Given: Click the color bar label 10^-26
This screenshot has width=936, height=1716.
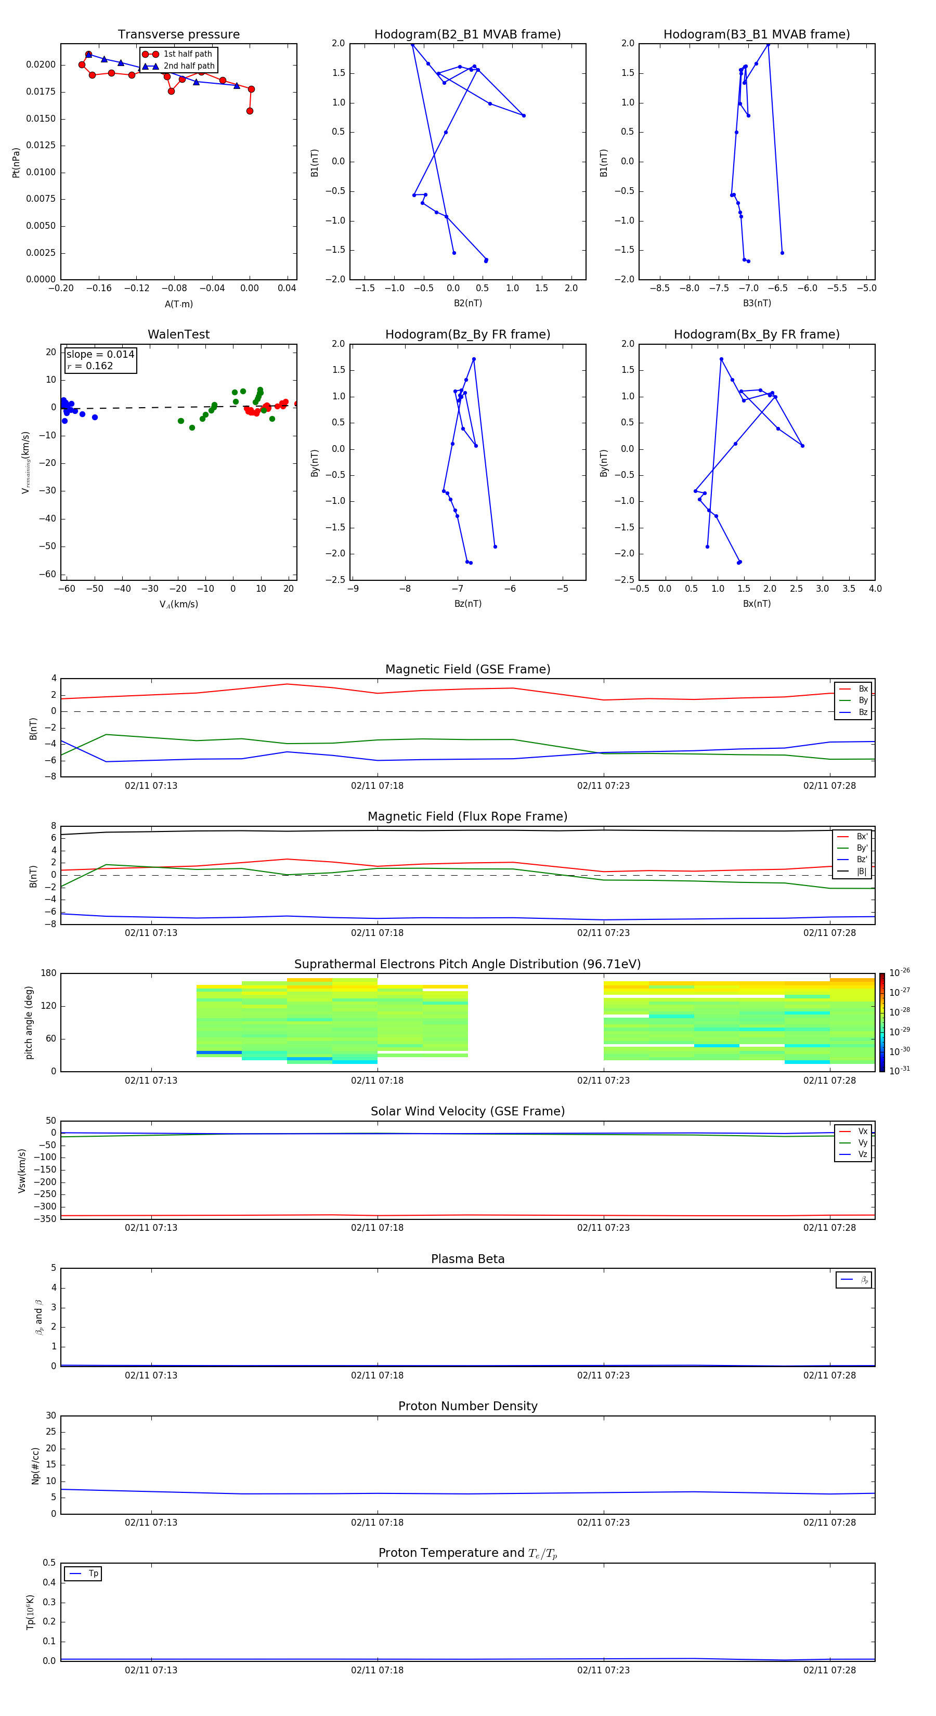Looking at the screenshot, I should pyautogui.click(x=900, y=972).
